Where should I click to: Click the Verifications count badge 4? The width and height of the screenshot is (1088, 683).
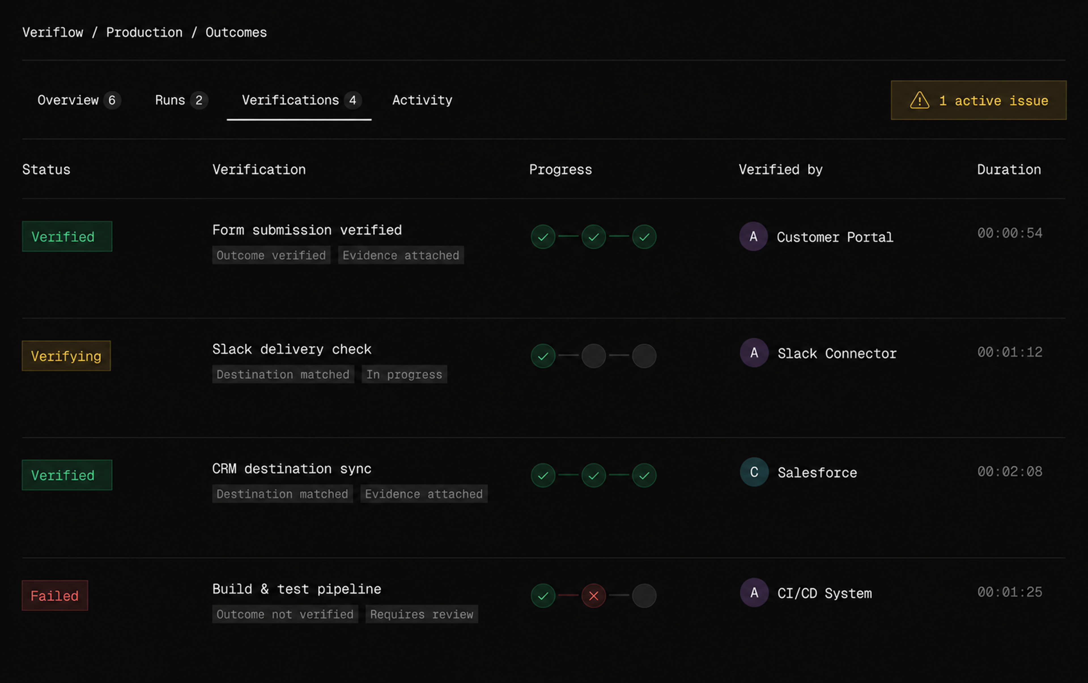coord(352,100)
